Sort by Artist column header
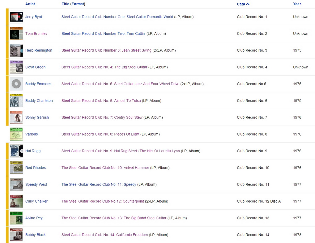Image resolution: width=315 pixels, height=243 pixels. [x=30, y=4]
